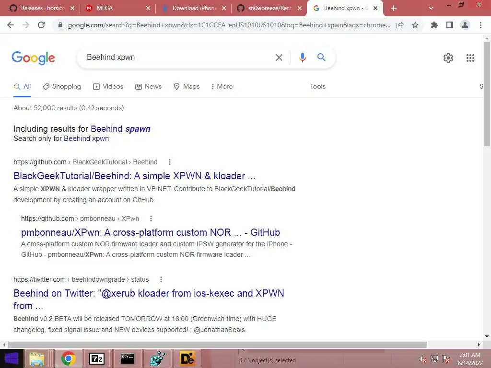This screenshot has height=368, width=491.
Task: Select the Maps results filter
Action: (x=187, y=87)
